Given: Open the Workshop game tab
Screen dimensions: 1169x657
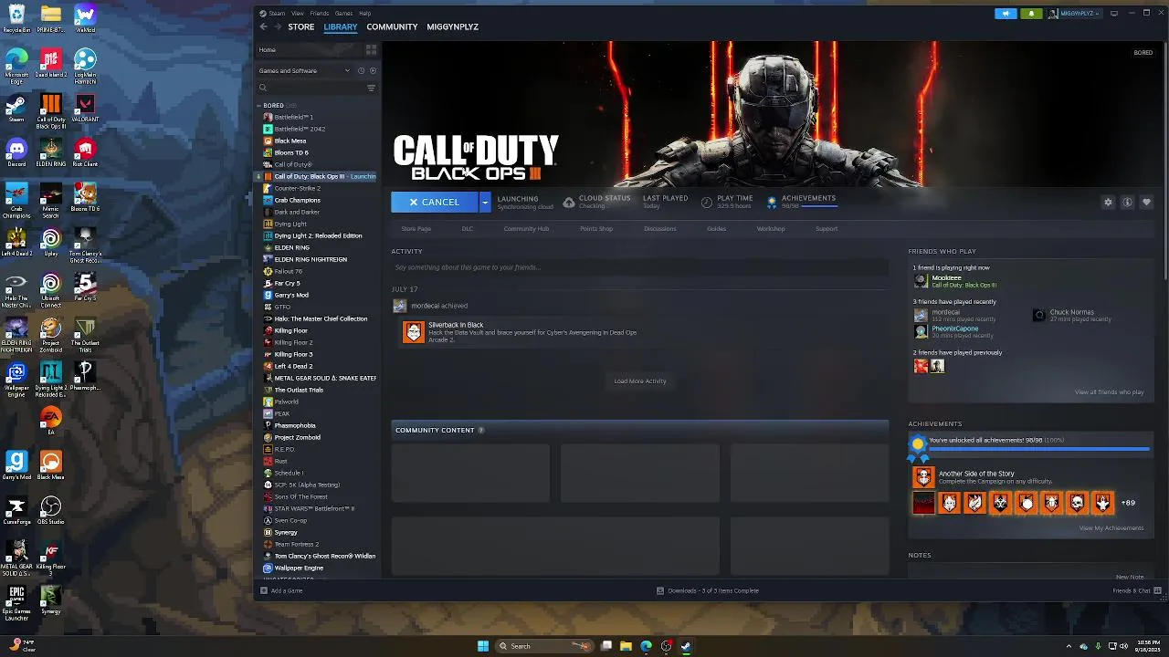Looking at the screenshot, I should click(771, 229).
